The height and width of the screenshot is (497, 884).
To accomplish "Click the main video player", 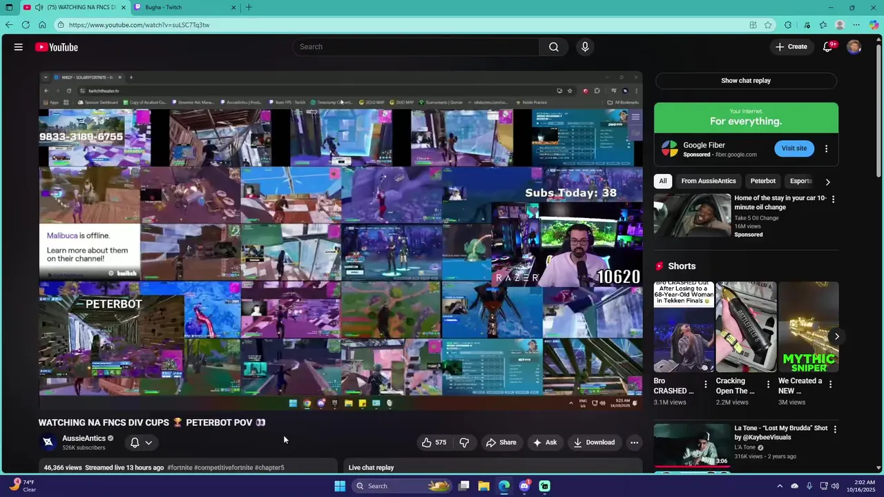I will click(340, 241).
